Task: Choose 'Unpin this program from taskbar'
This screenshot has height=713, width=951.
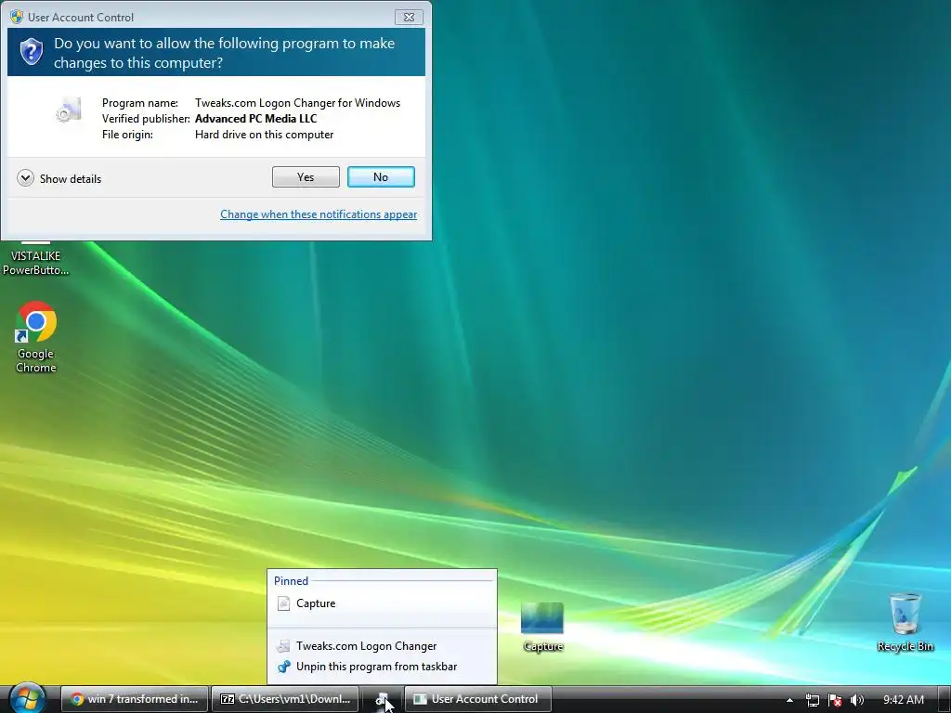Action: click(x=382, y=667)
